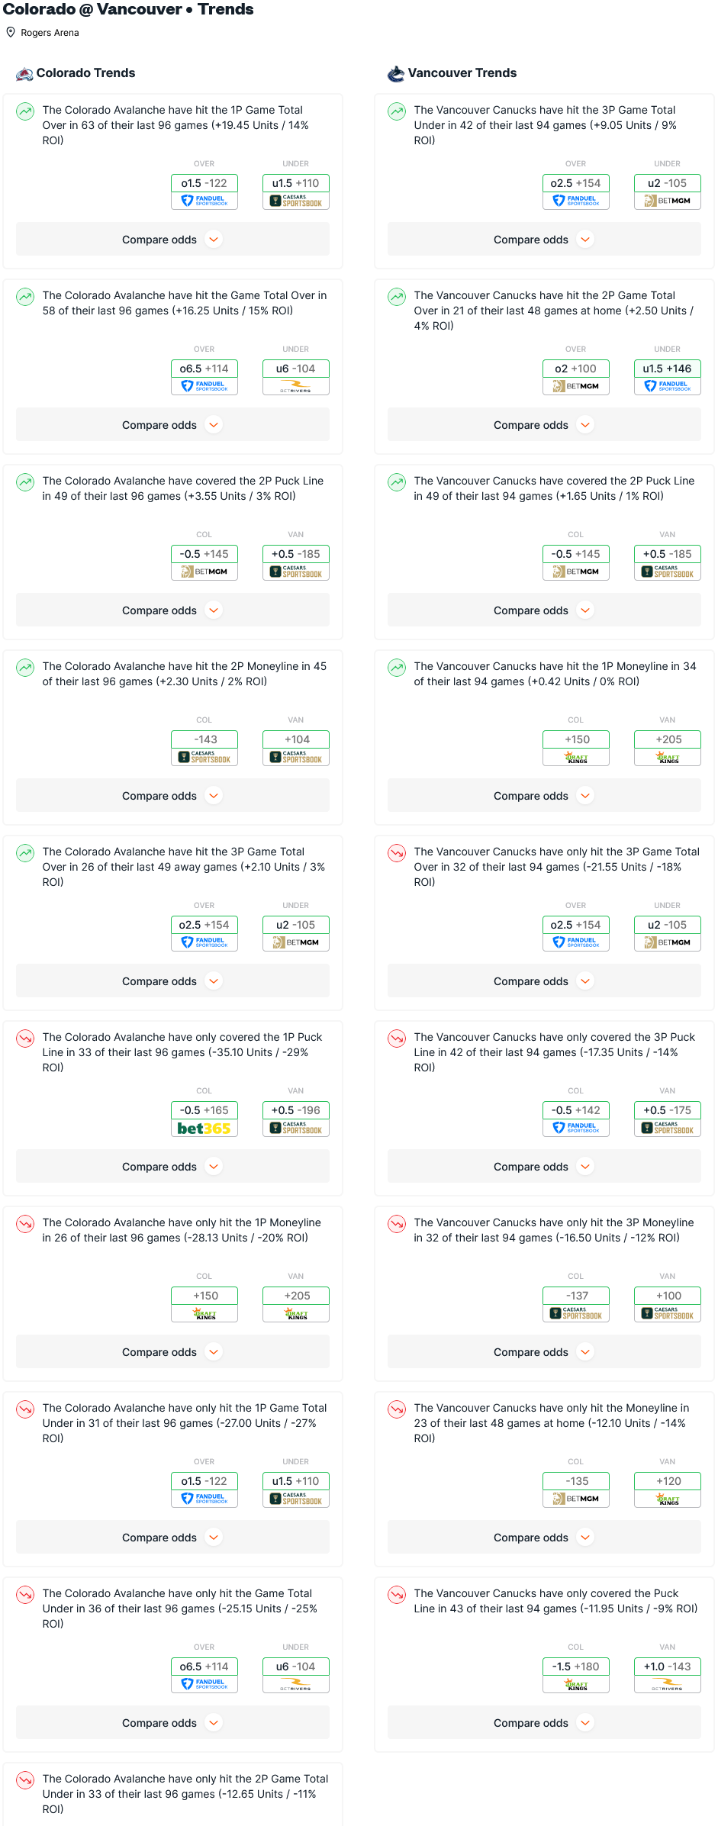The height and width of the screenshot is (1826, 718).
Task: Select Vancouver +120 home moneyline odds
Action: click(668, 1481)
